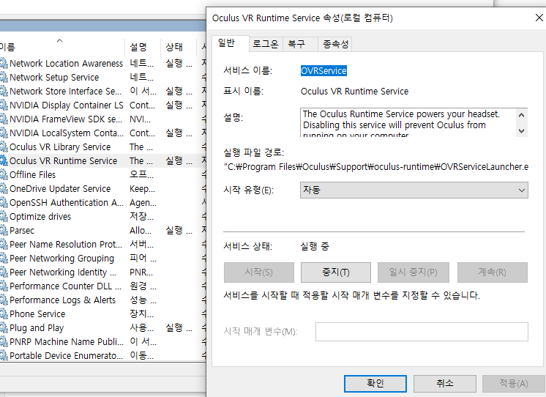Screen dimensions: 546x397
Task: Click gear icon beside Parsec
Action: (x=4, y=231)
